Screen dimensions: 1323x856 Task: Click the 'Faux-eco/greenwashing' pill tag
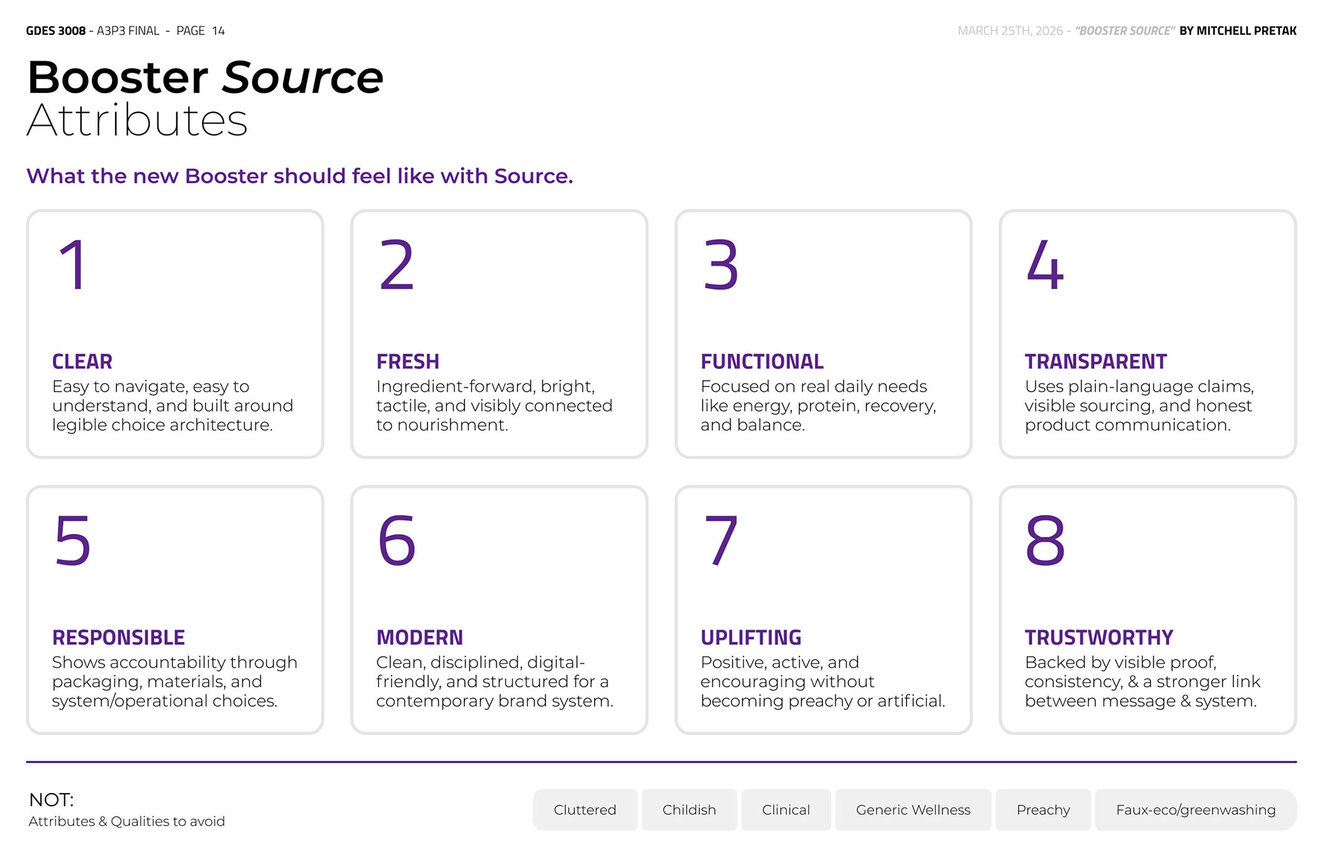[x=1195, y=809]
